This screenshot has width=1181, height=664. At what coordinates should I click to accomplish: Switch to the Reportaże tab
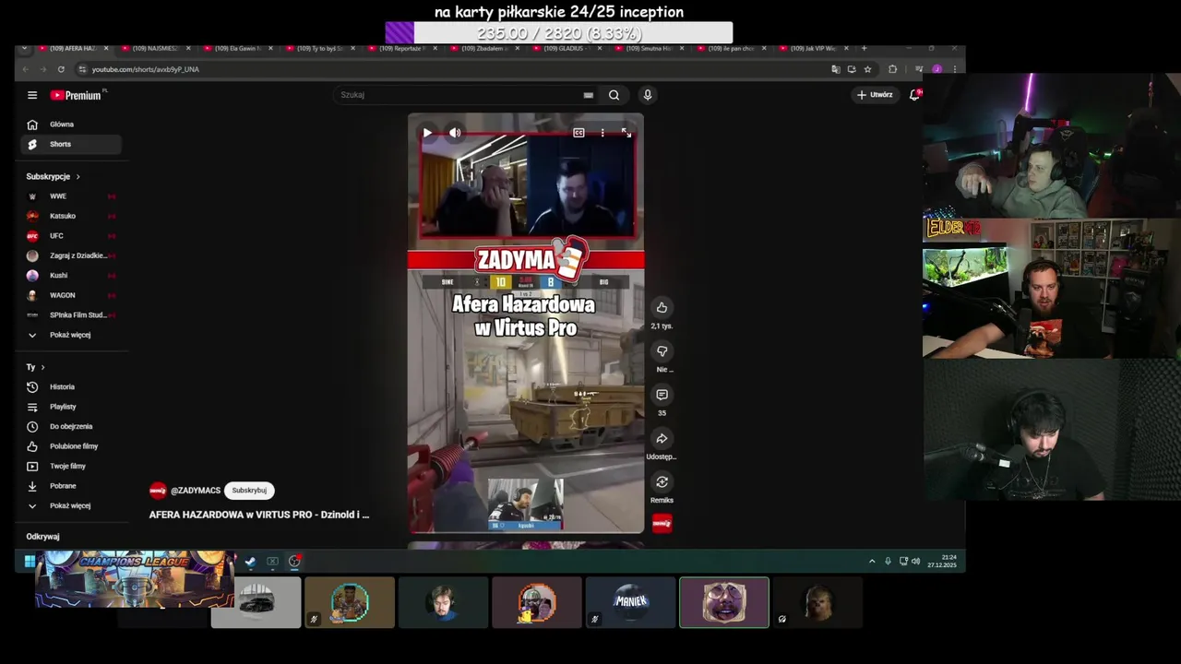(x=403, y=48)
